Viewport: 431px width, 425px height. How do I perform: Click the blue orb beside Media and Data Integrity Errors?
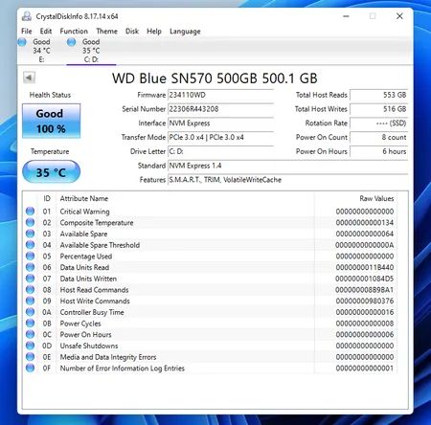tap(30, 356)
